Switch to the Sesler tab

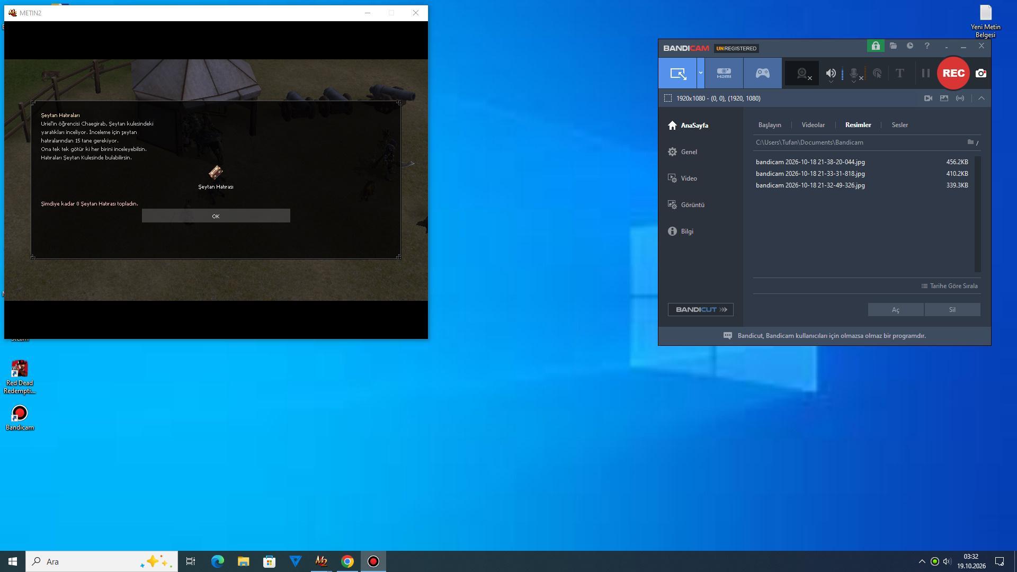coord(900,125)
